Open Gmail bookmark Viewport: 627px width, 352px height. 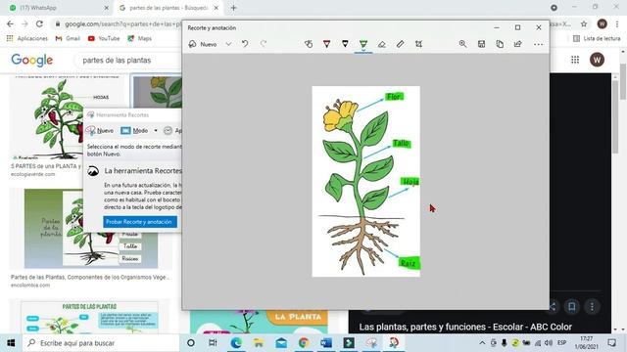[x=68, y=38]
